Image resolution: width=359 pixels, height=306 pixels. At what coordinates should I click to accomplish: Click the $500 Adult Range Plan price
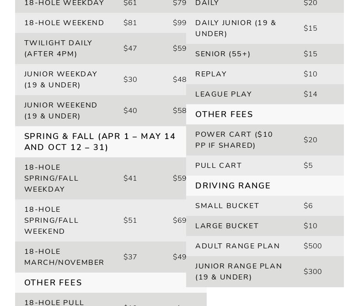pos(313,246)
